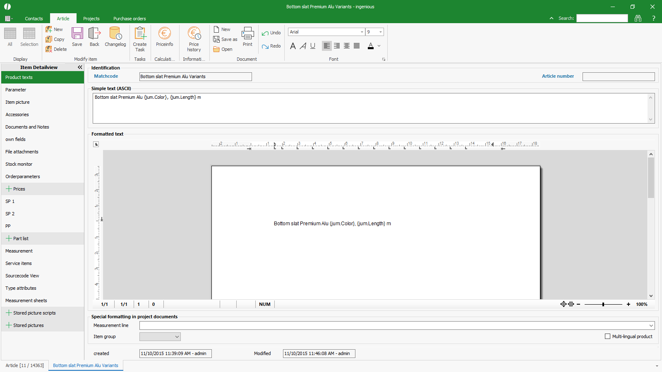Toggle underline formatting
Viewport: 662px width, 372px height.
tap(313, 46)
